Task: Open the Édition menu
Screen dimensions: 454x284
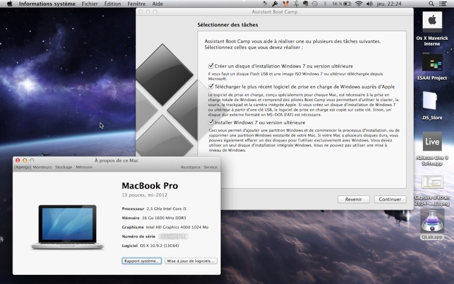Action: click(112, 4)
